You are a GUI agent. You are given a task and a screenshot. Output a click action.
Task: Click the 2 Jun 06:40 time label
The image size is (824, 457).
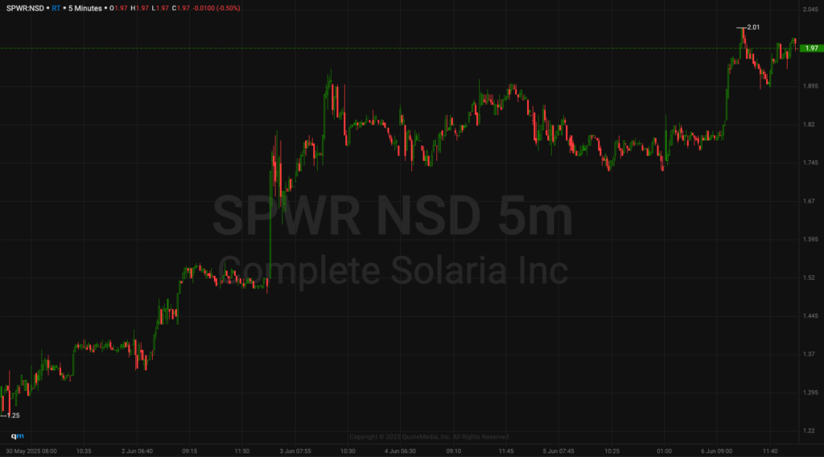click(137, 451)
